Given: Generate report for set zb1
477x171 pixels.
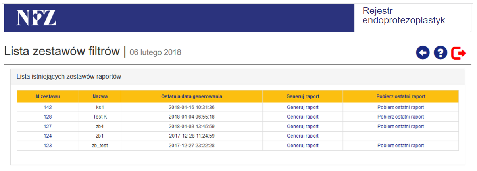Looking at the screenshot, I should [x=302, y=136].
